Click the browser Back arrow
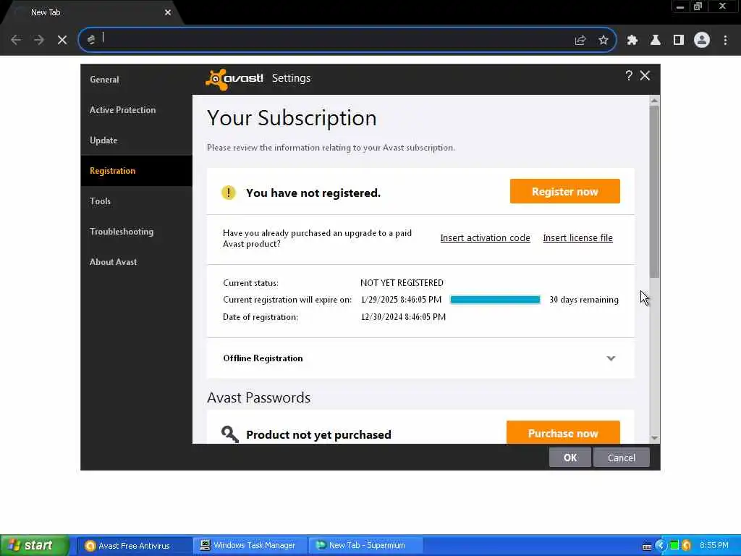The height and width of the screenshot is (556, 741). coord(16,40)
